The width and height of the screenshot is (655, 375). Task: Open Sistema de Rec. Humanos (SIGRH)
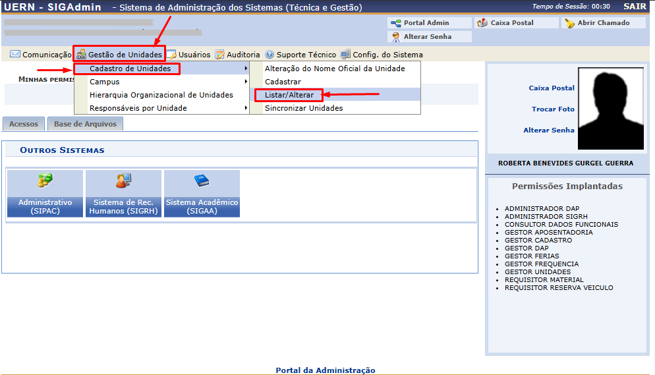(x=123, y=194)
